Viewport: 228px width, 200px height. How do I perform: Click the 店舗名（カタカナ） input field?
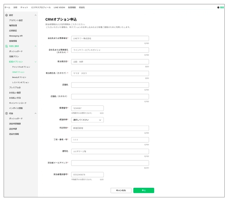[110, 97]
